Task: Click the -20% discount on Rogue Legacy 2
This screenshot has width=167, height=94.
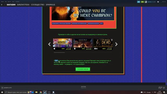Action: tap(63, 49)
